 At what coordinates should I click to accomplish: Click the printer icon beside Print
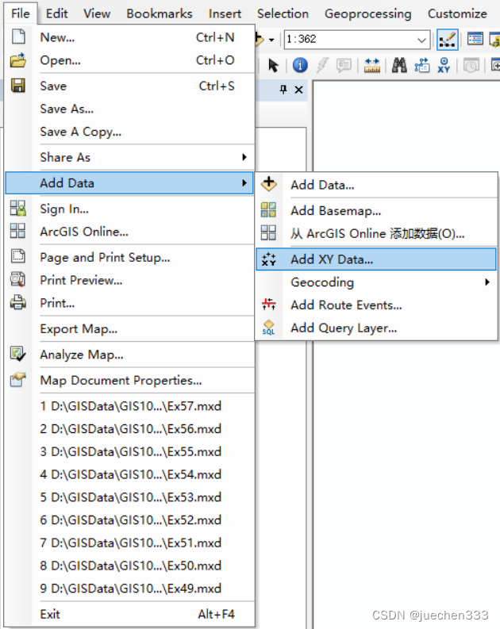(18, 302)
